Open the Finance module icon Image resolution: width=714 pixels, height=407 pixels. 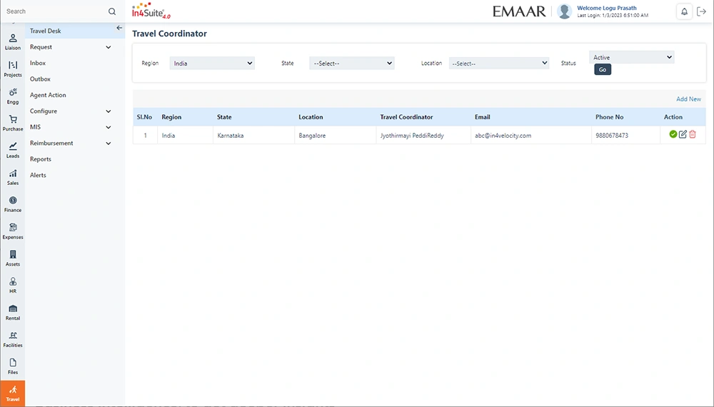pyautogui.click(x=13, y=203)
